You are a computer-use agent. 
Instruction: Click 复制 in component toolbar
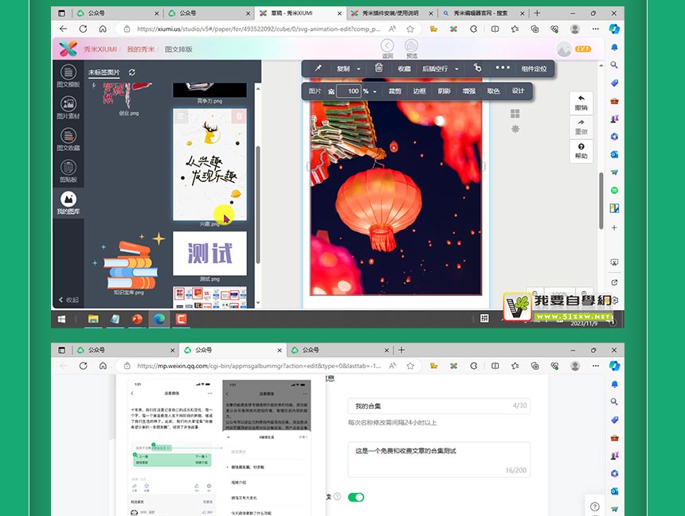click(343, 68)
